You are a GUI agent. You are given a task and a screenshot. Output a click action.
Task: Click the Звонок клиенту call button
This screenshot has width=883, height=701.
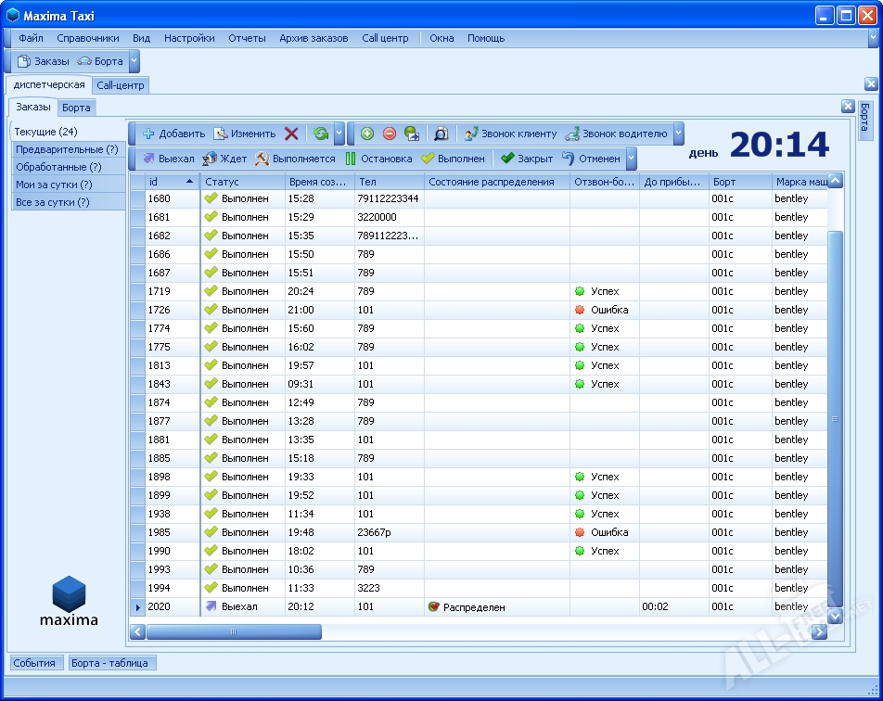coord(510,134)
